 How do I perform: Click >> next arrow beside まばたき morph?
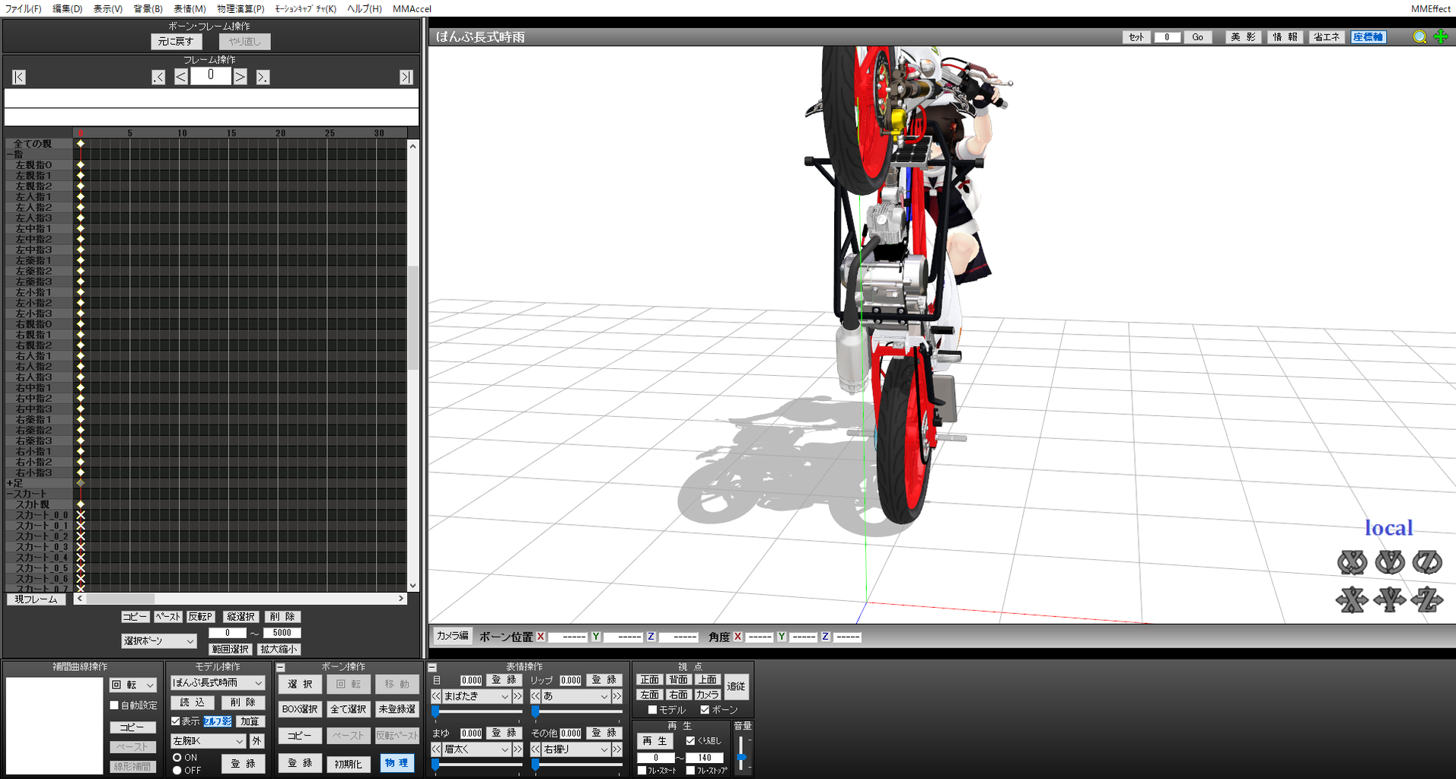click(518, 696)
